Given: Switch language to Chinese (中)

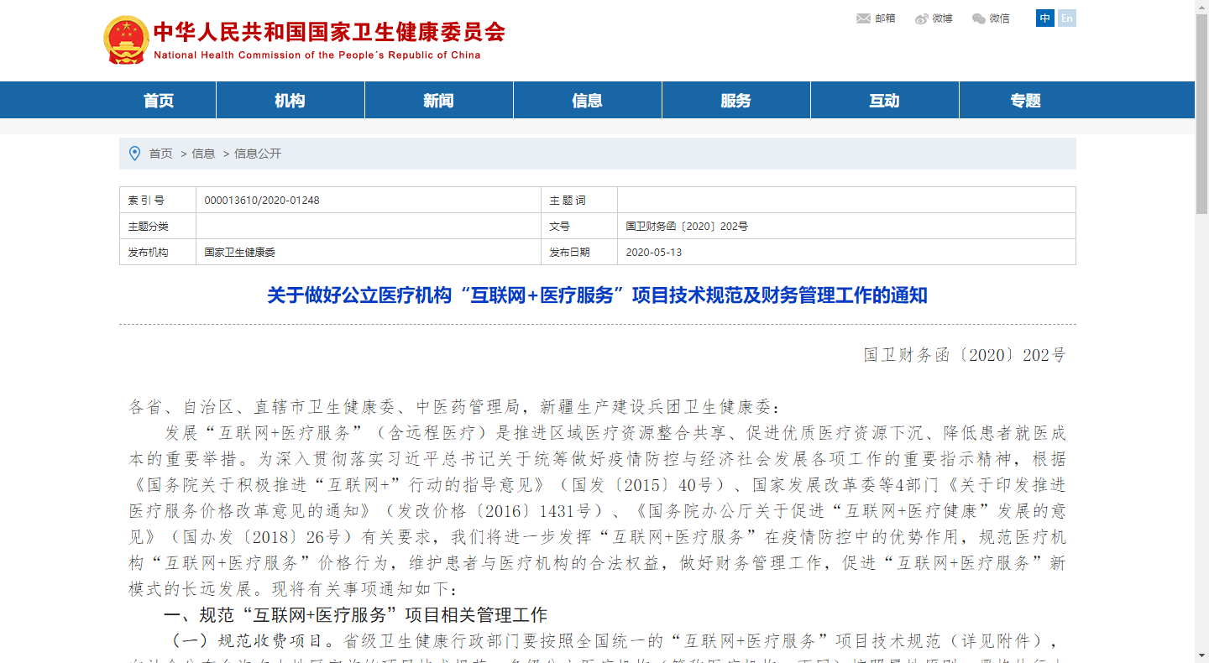Looking at the screenshot, I should (x=1045, y=18).
